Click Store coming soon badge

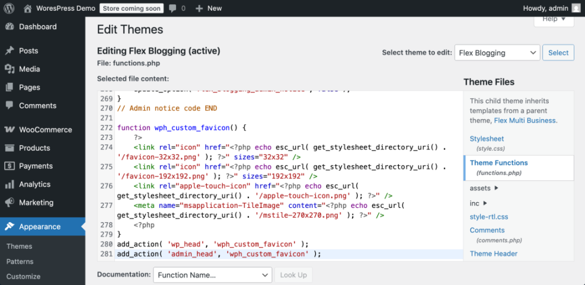point(132,8)
